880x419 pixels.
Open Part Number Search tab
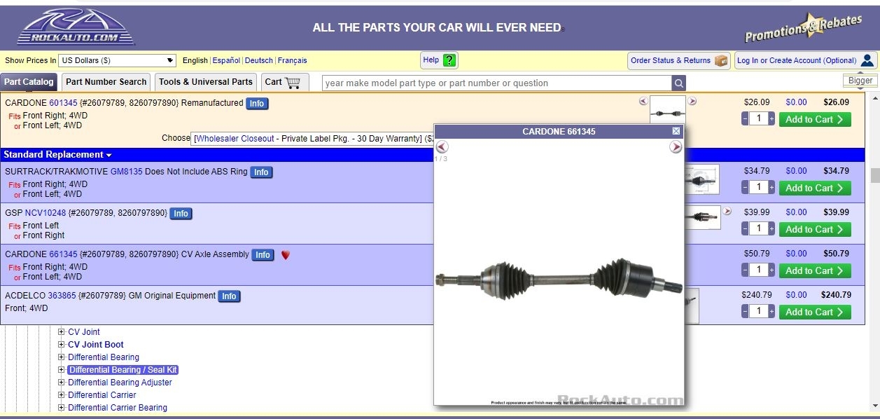(106, 82)
